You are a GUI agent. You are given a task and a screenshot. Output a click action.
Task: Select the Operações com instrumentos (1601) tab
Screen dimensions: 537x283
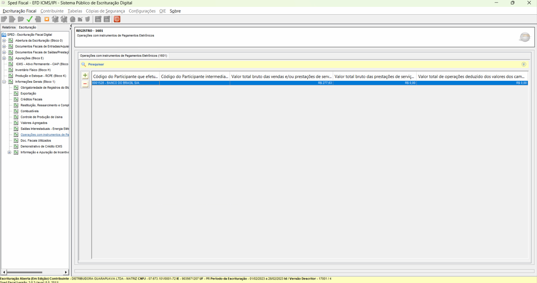123,56
